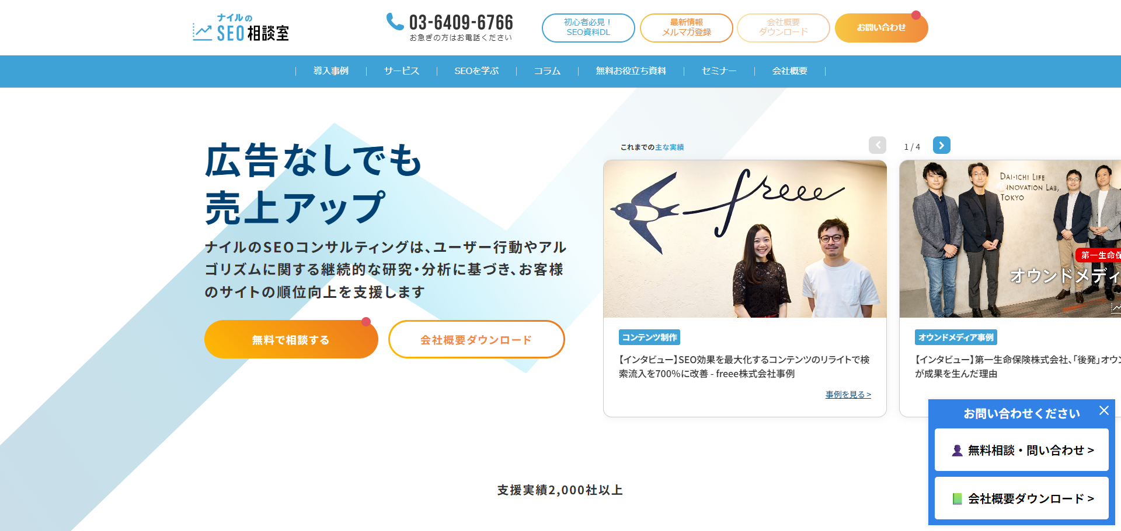This screenshot has width=1121, height=531.
Task: Click the 会社概要ダウンロード outlined hero button
Action: 476,339
